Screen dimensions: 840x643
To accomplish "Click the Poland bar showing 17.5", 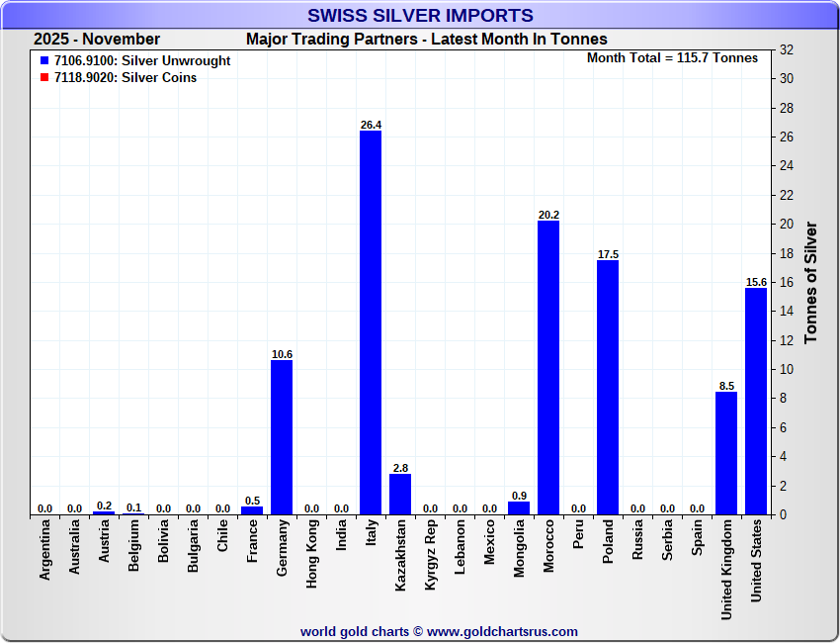I will (x=608, y=387).
